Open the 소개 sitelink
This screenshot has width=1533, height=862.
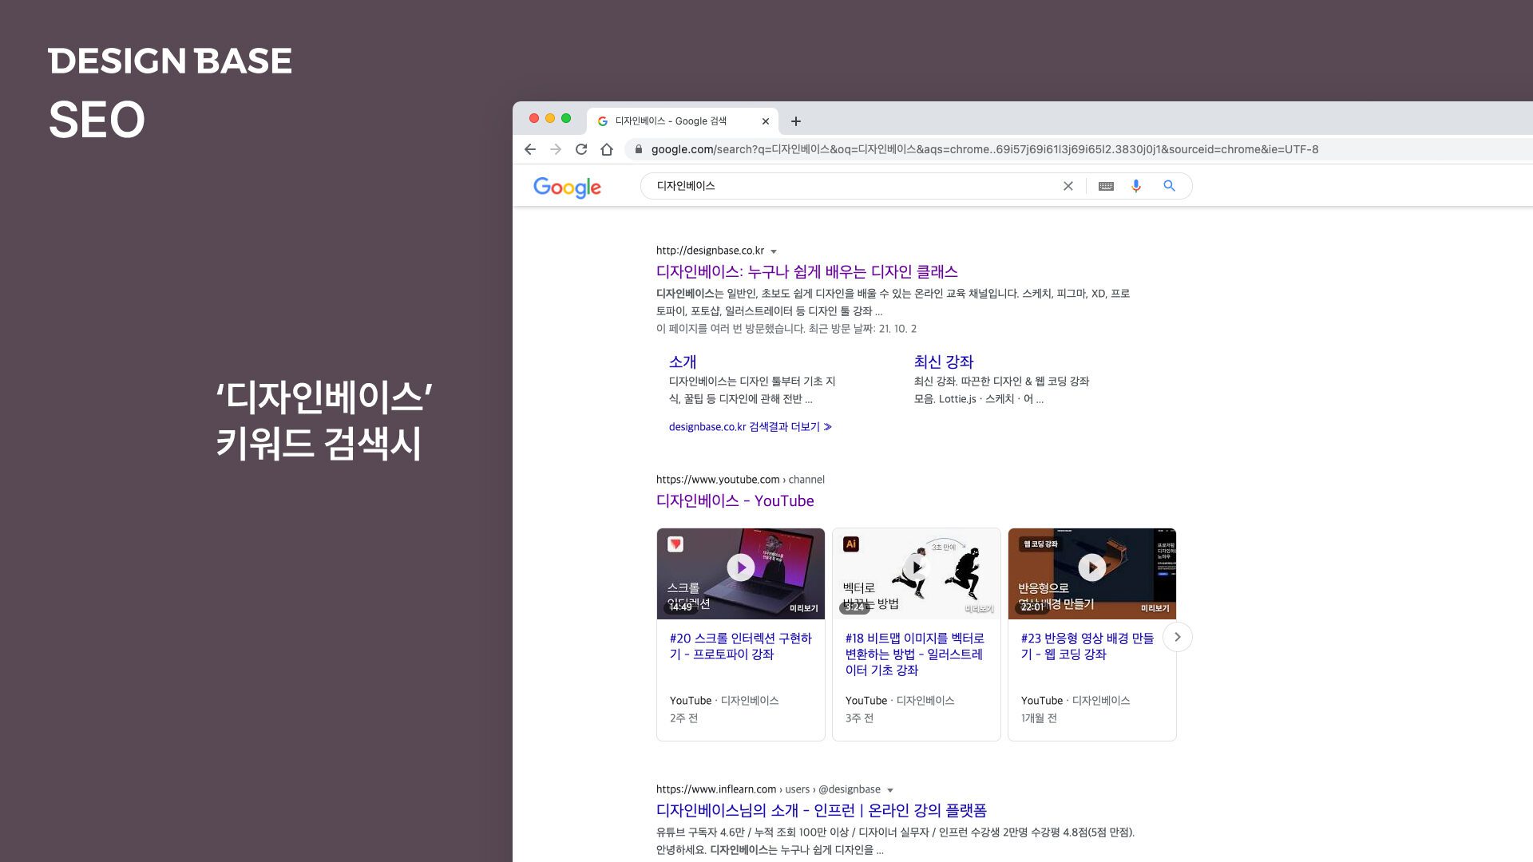pyautogui.click(x=683, y=362)
